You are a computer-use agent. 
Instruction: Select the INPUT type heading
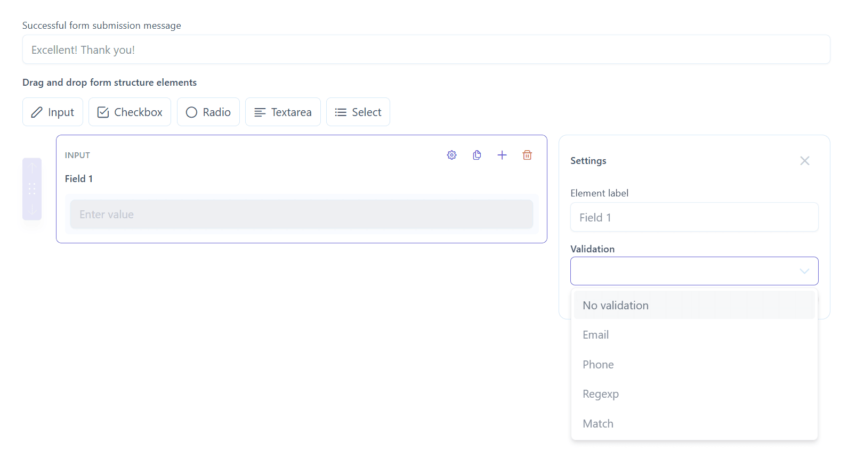pyautogui.click(x=77, y=155)
